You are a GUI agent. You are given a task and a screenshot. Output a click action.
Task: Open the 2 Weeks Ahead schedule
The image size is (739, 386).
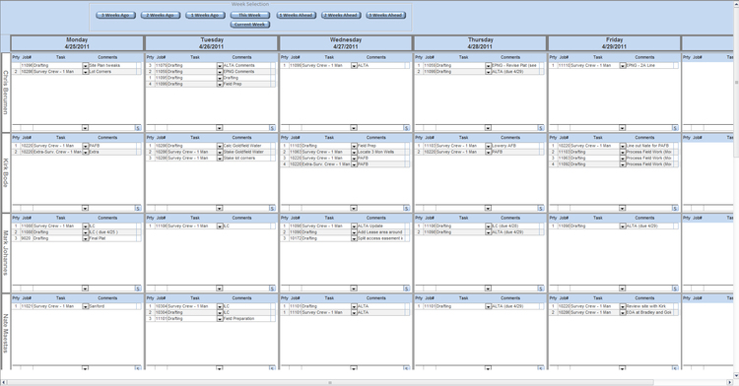coord(341,15)
